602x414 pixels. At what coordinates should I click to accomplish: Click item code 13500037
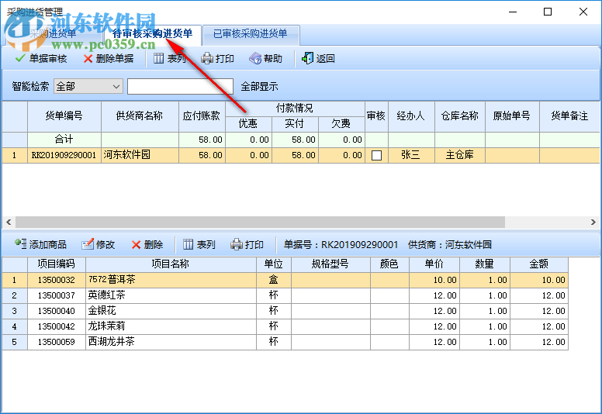point(57,295)
